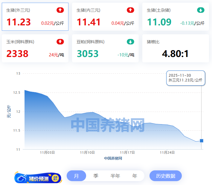Click red up arrow on 生猪(内三元) card
This screenshot has height=185, width=212.
[x=130, y=10]
